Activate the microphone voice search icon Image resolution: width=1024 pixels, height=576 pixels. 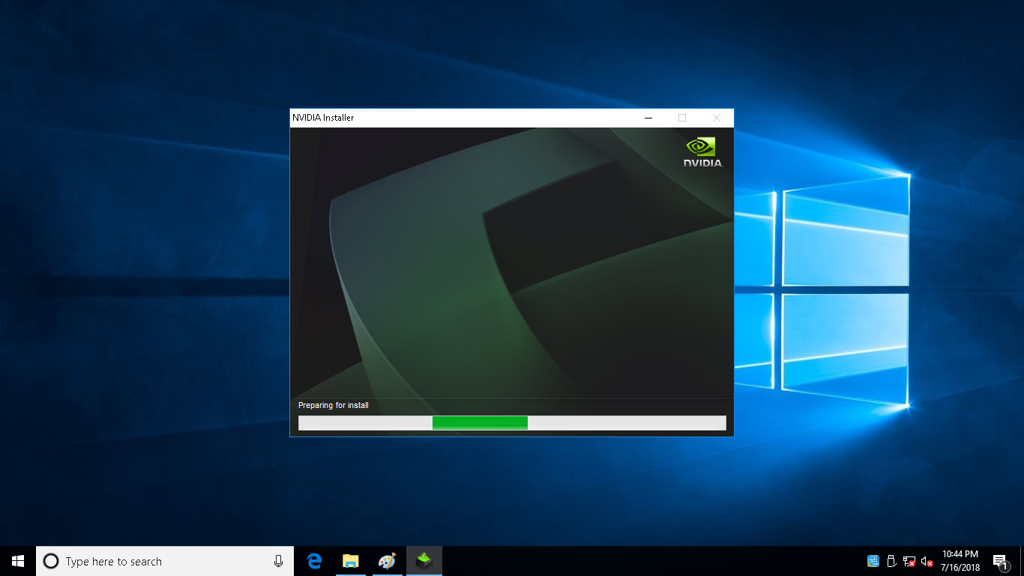coord(278,561)
